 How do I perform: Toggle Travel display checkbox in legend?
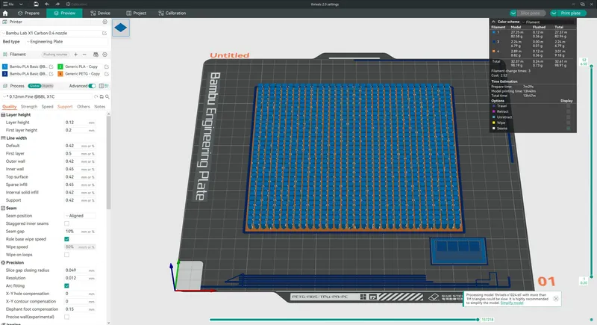(569, 106)
